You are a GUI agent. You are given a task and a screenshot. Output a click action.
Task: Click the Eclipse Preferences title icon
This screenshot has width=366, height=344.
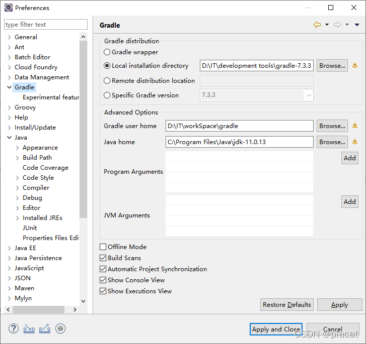coord(9,8)
